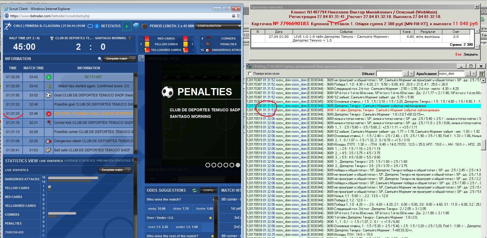Click the swap view icon beside Graphical View
487x238 pixels.
coord(141,58)
